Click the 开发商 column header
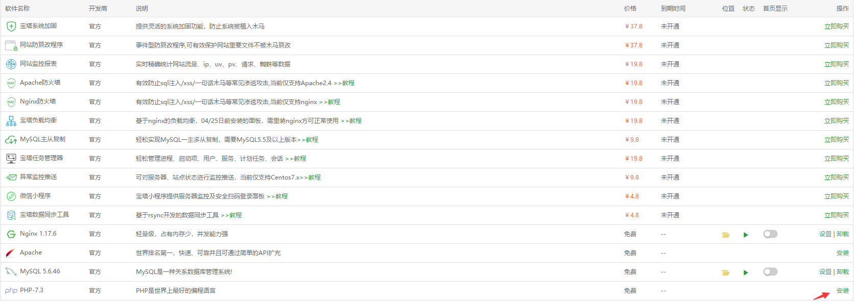 pyautogui.click(x=98, y=9)
